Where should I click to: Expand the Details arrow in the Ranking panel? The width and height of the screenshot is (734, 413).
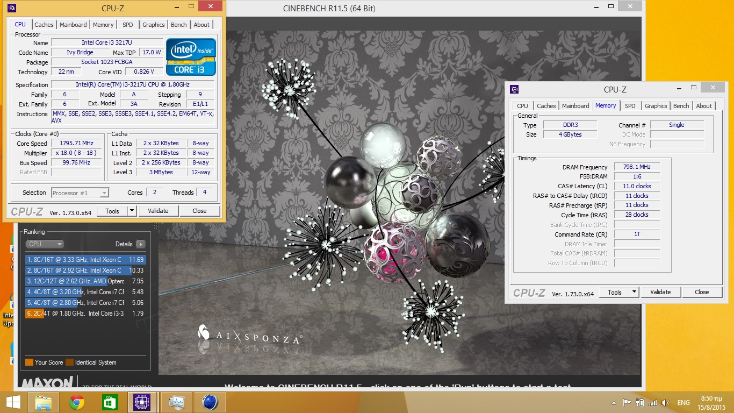click(x=140, y=244)
